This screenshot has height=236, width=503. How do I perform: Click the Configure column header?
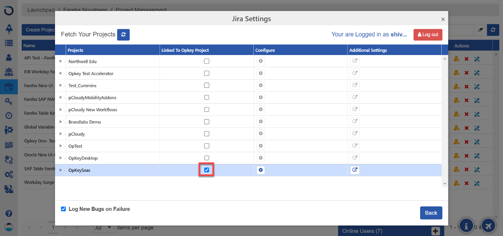pos(300,50)
